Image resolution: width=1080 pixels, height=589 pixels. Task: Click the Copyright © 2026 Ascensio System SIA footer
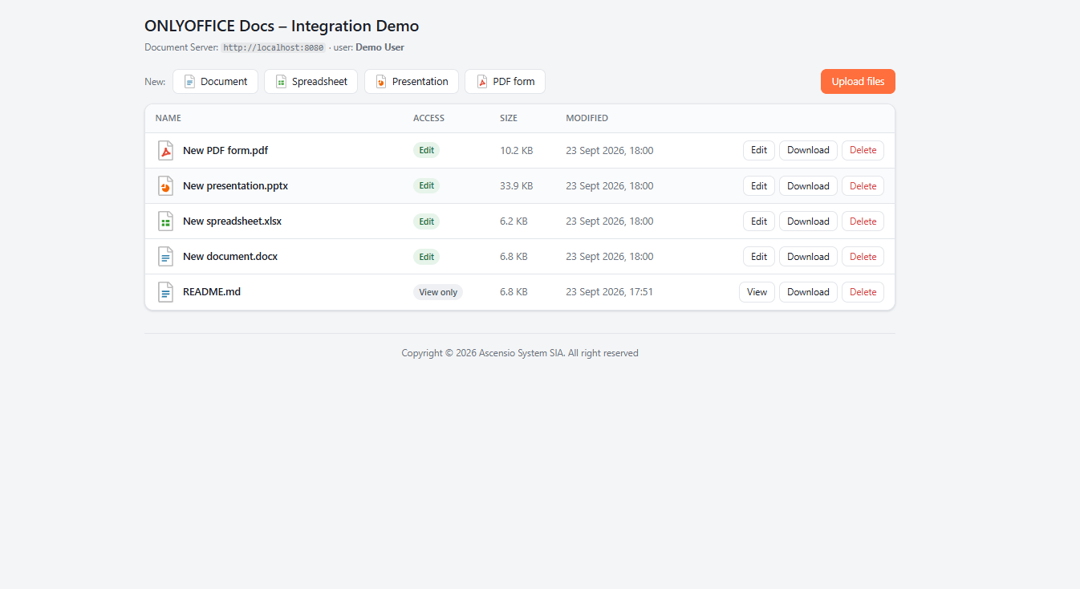[520, 352]
